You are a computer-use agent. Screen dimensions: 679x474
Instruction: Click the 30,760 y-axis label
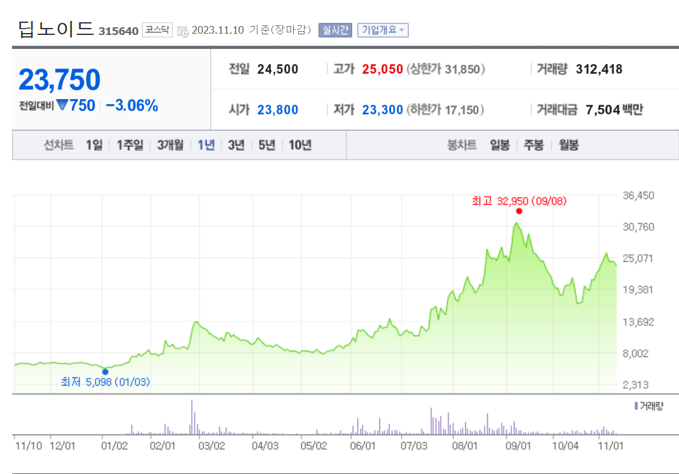[638, 227]
